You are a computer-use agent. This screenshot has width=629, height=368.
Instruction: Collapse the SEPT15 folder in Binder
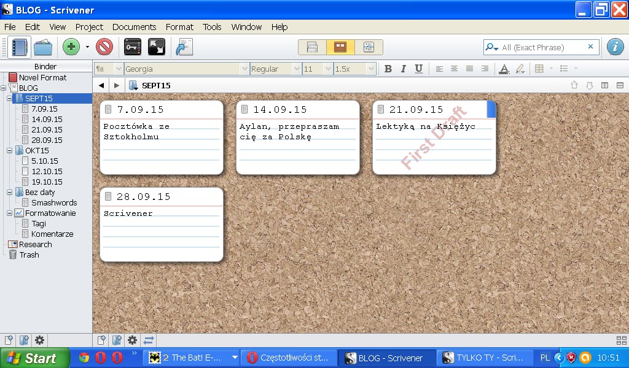click(x=10, y=99)
